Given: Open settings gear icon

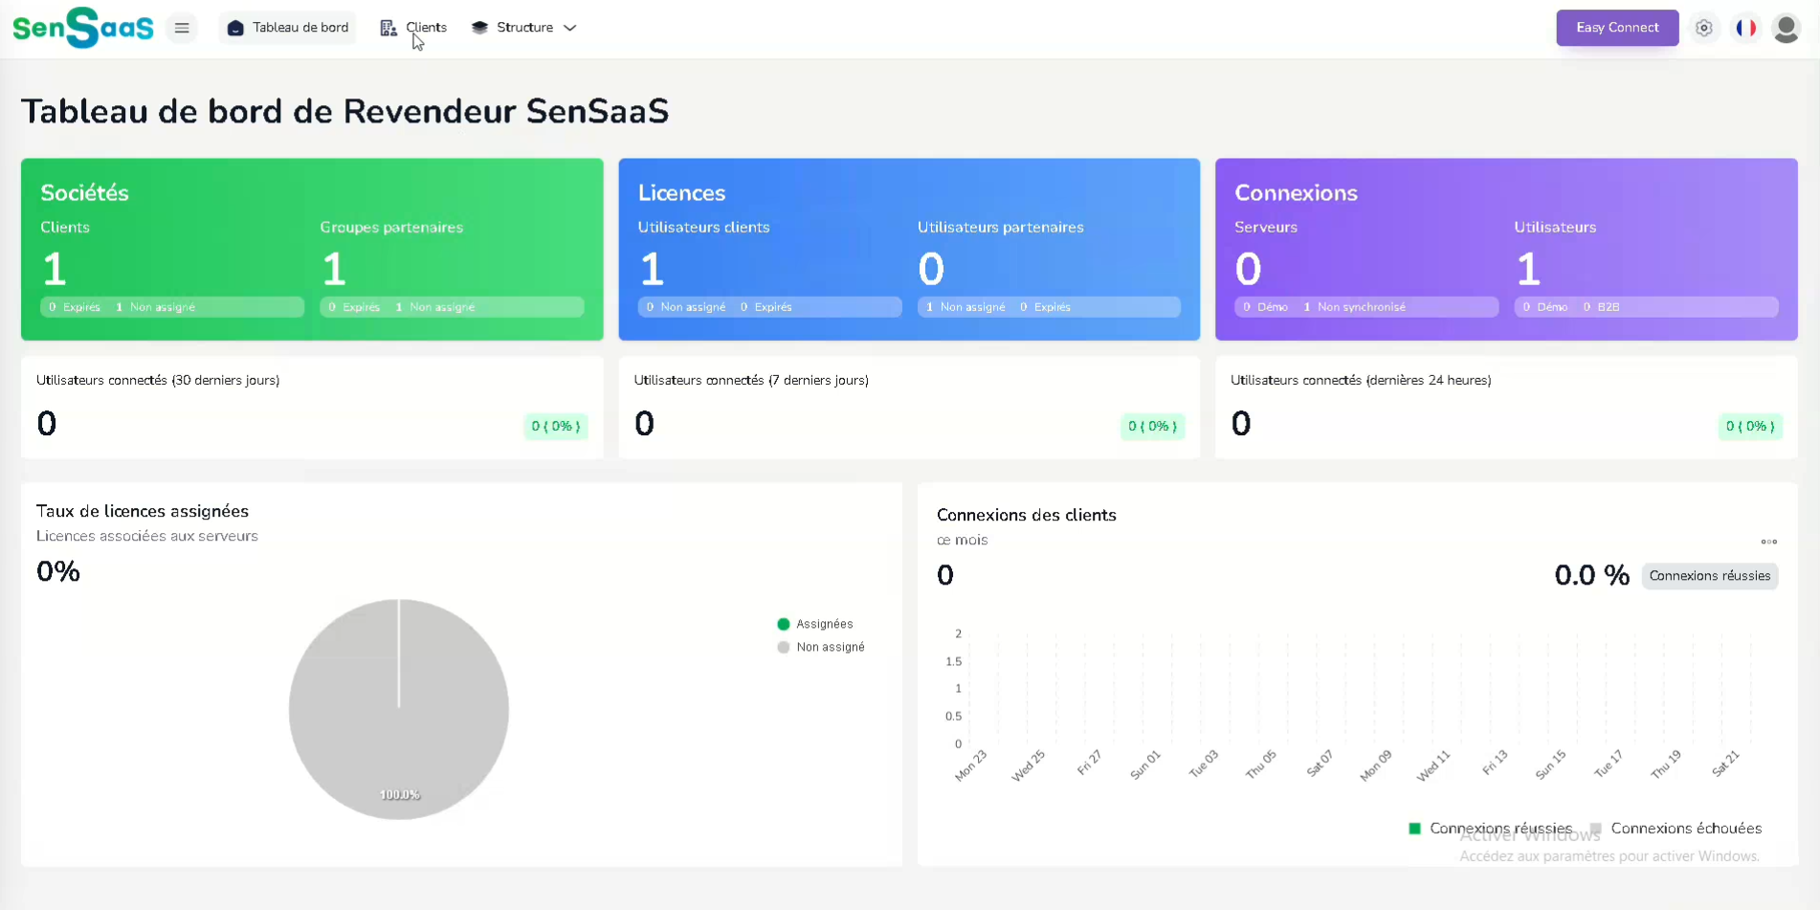Looking at the screenshot, I should pos(1704,28).
